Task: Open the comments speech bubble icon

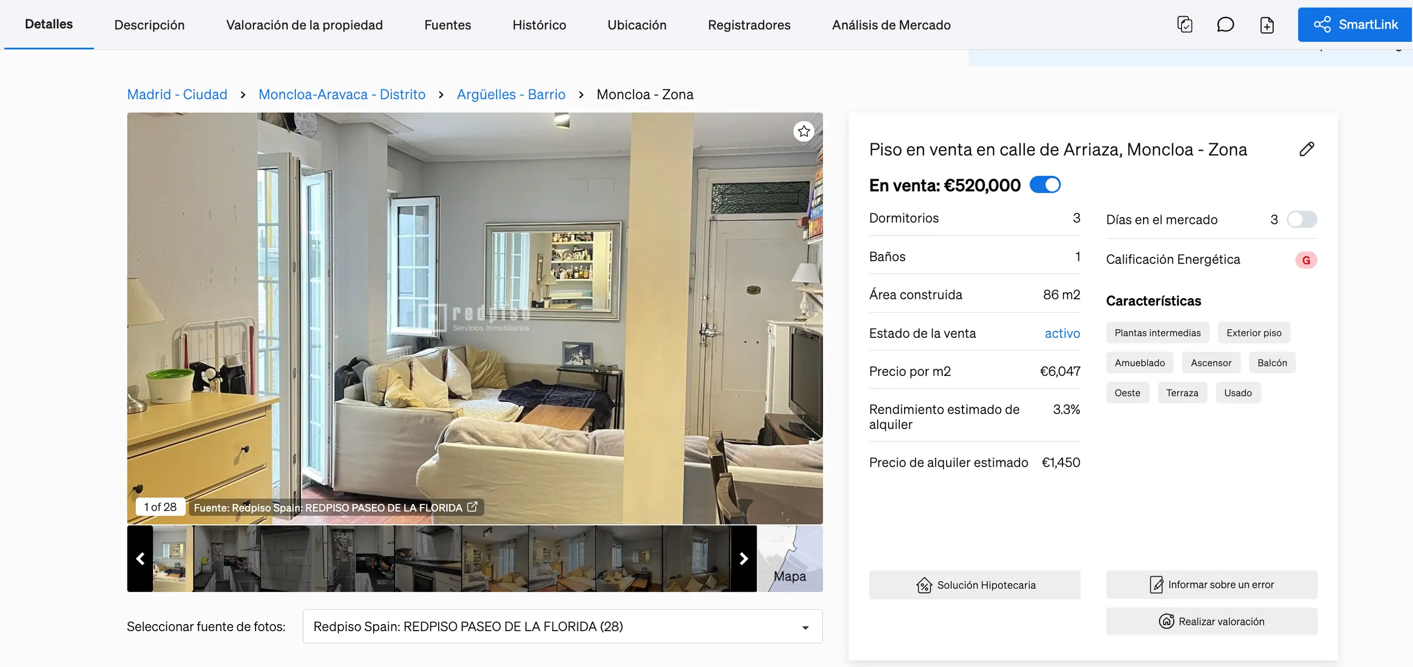Action: coord(1225,25)
